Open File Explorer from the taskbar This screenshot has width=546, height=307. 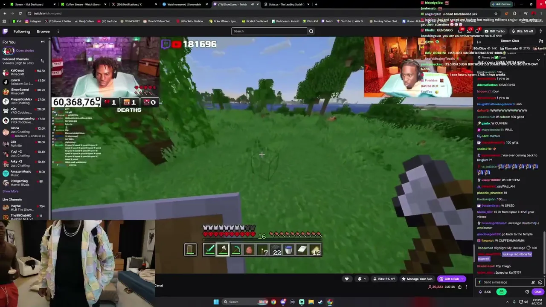[x=311, y=302]
